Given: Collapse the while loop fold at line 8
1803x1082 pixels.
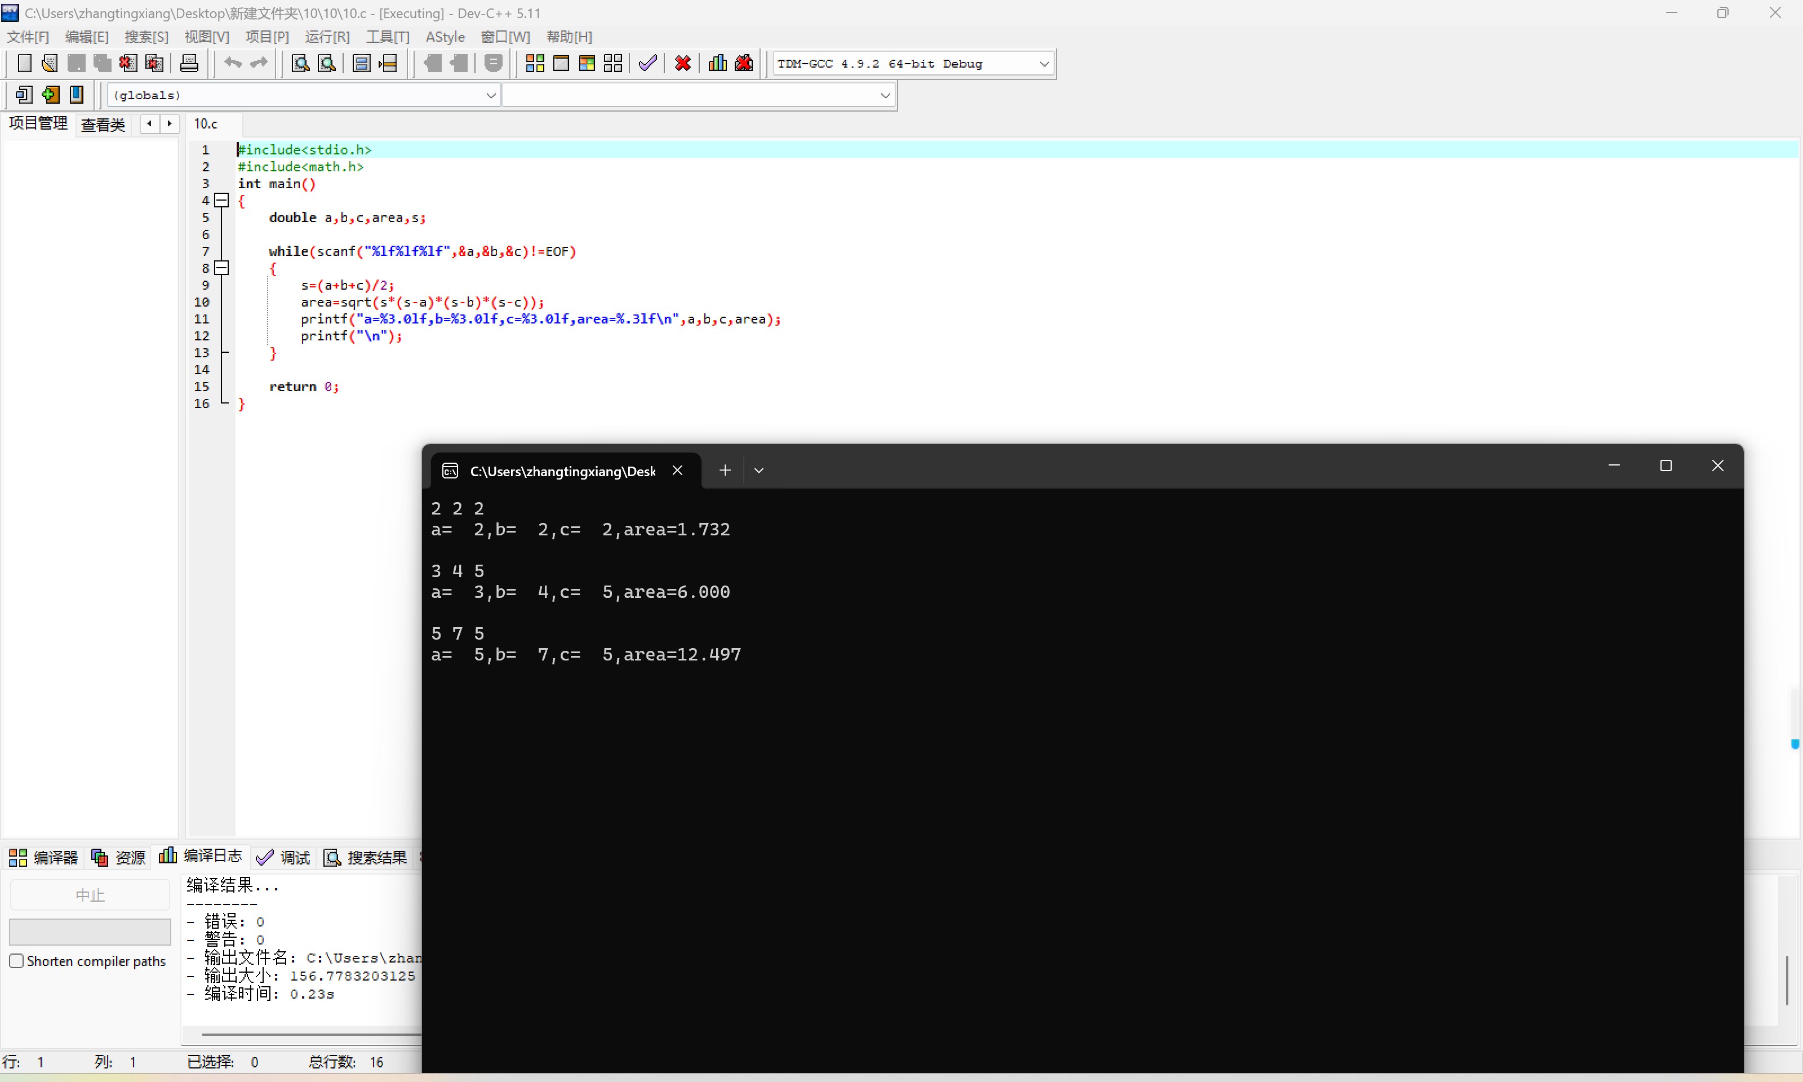Looking at the screenshot, I should (x=223, y=268).
